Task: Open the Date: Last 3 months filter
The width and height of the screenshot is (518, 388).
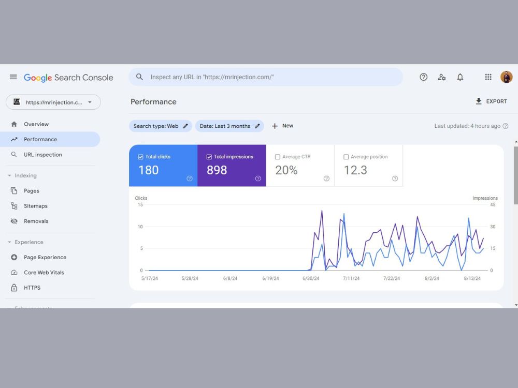Action: click(x=229, y=126)
